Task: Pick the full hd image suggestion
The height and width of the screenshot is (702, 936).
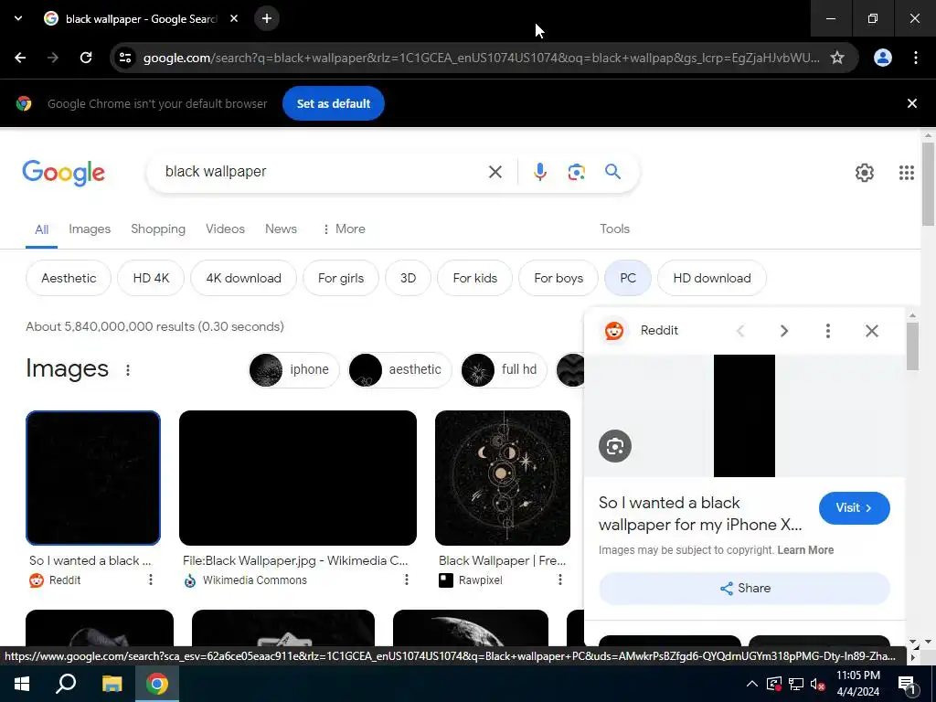Action: [504, 369]
